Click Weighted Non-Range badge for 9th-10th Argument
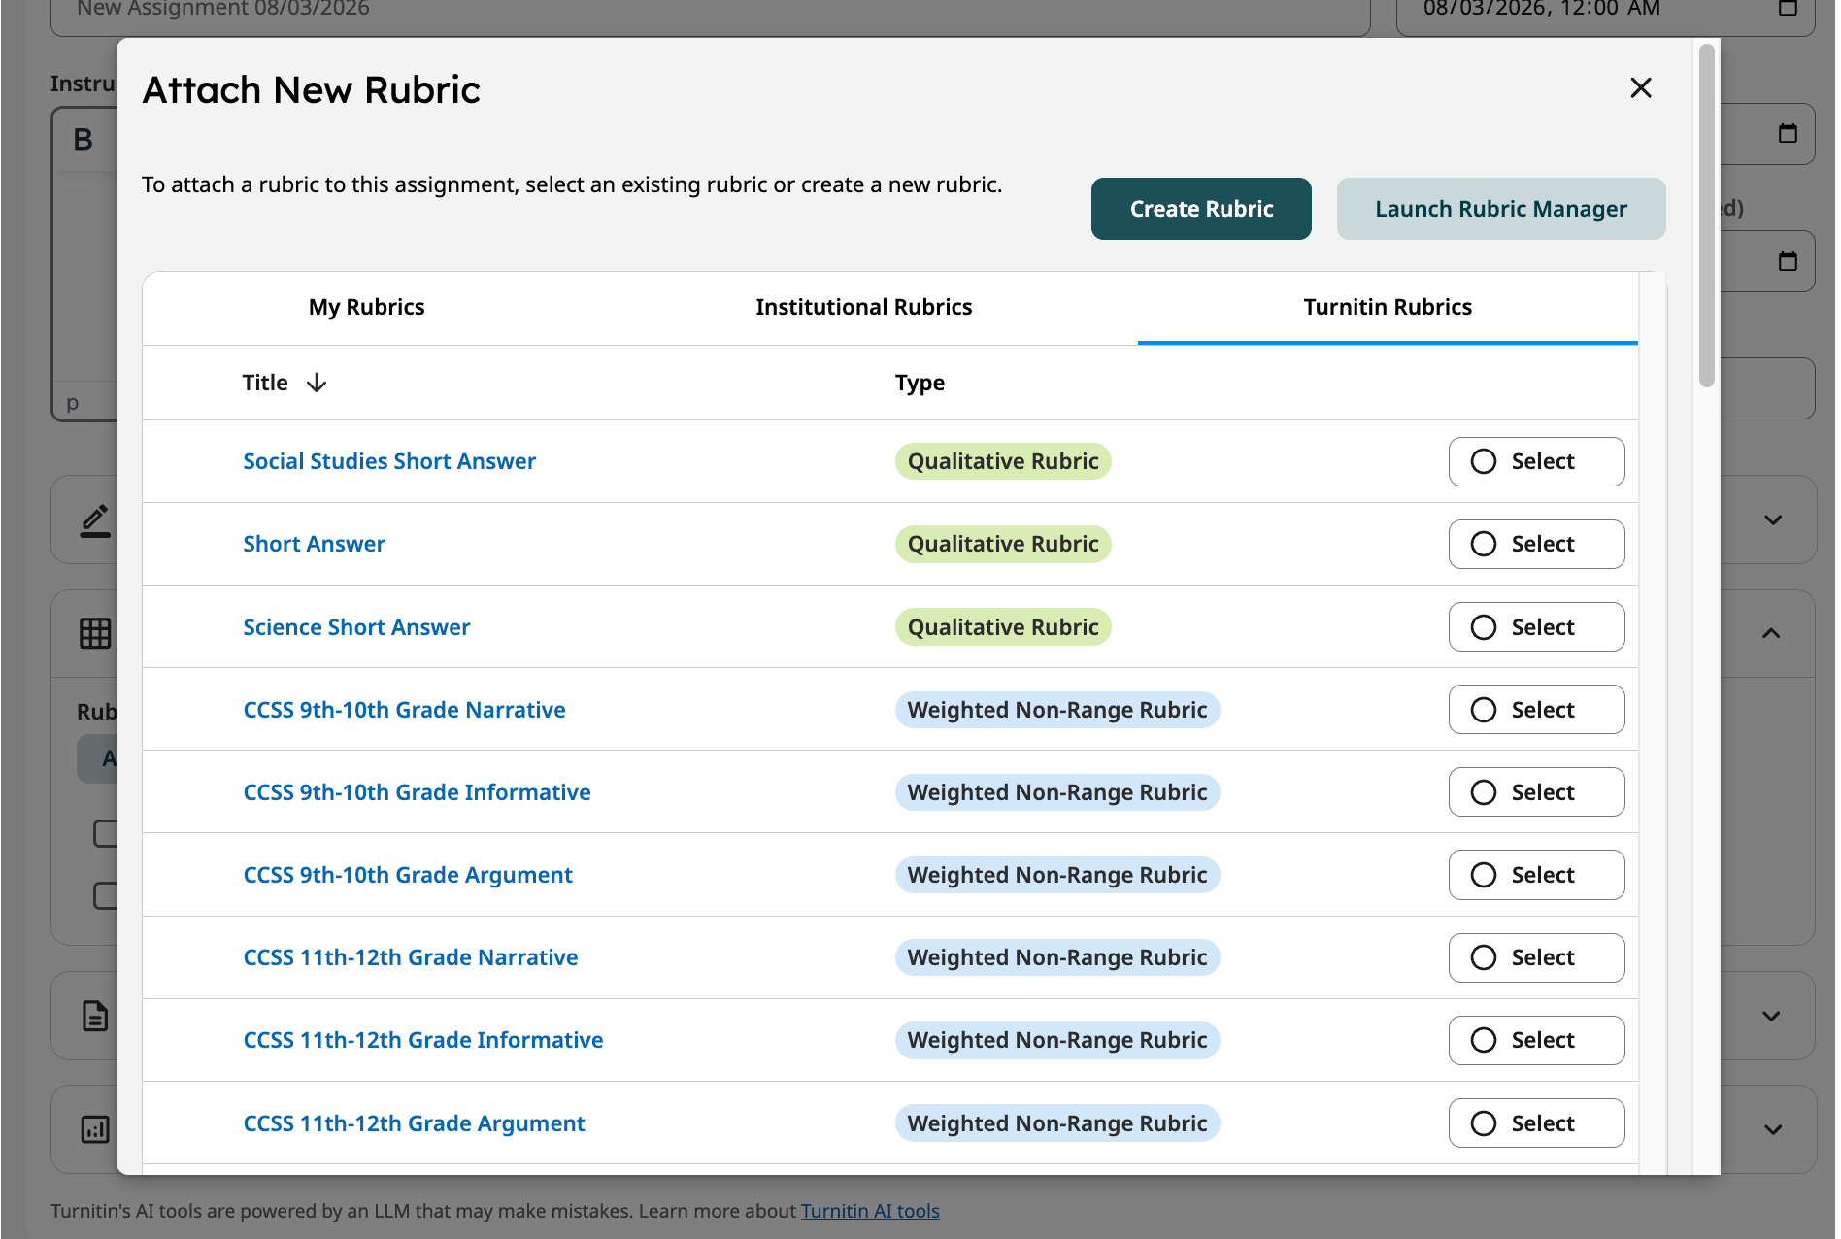Viewport: 1841px width, 1239px height. [x=1057, y=875]
